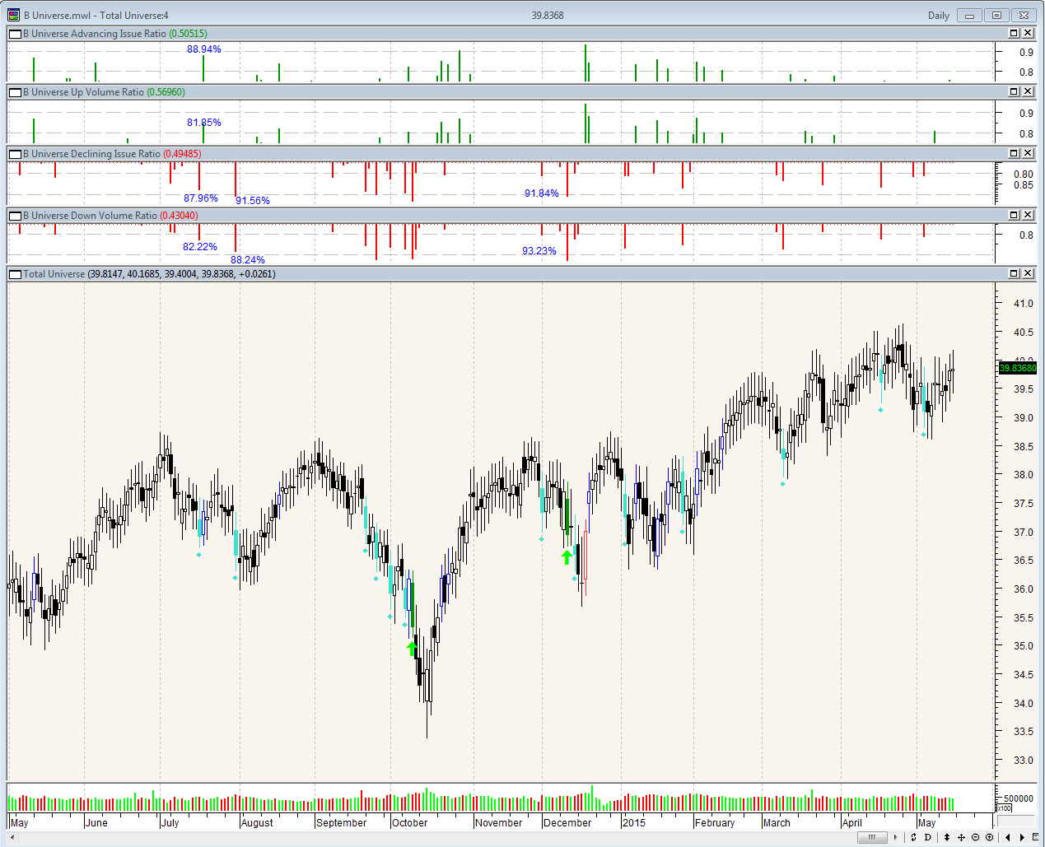Minimize the B Universe chart window
The width and height of the screenshot is (1045, 847).
click(x=969, y=16)
